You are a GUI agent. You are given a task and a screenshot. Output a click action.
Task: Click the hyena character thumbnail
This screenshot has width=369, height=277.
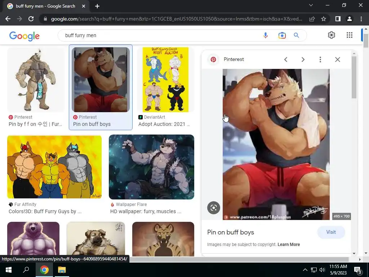click(163, 239)
